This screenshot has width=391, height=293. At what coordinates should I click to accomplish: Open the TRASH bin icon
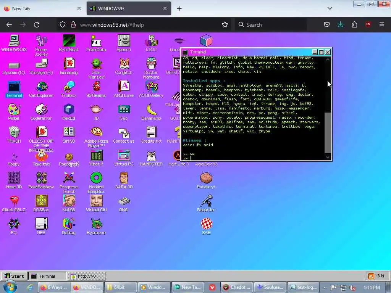click(x=14, y=135)
